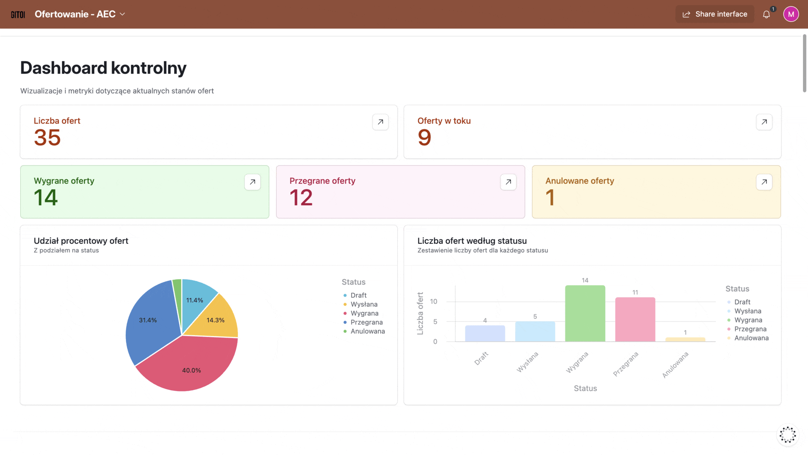
Task: Expand the Liczba ofert card details
Action: pyautogui.click(x=380, y=122)
